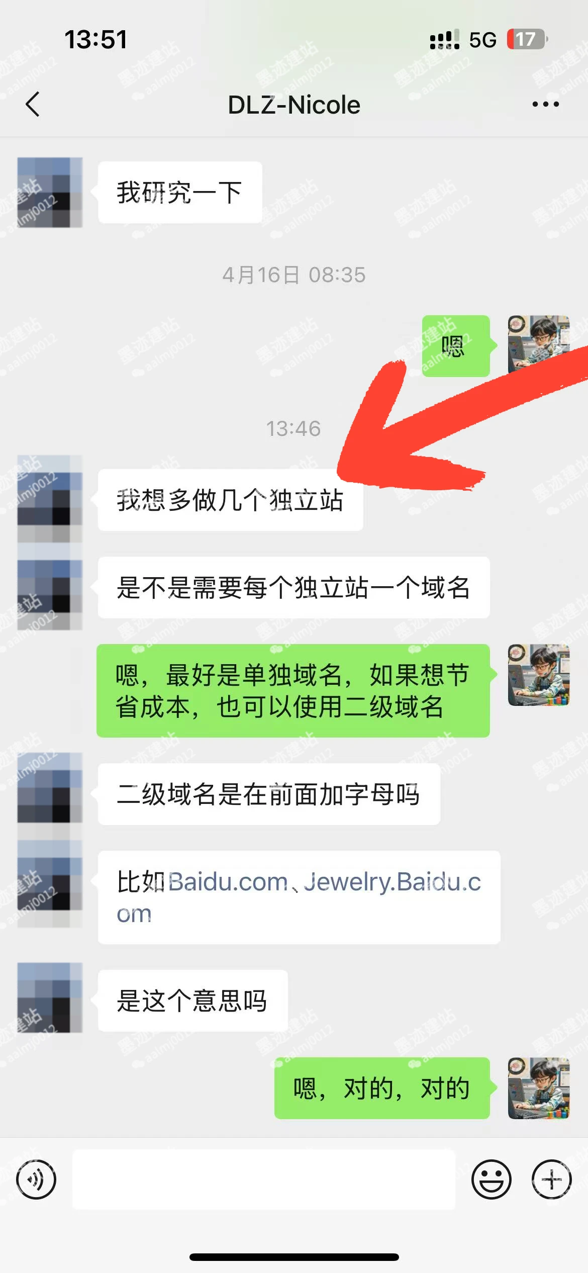
Task: Open the three-dot chat menu
Action: click(545, 104)
